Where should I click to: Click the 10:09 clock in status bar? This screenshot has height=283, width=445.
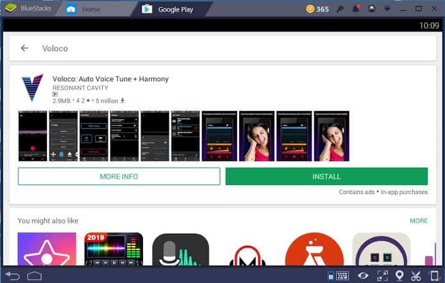(x=429, y=26)
